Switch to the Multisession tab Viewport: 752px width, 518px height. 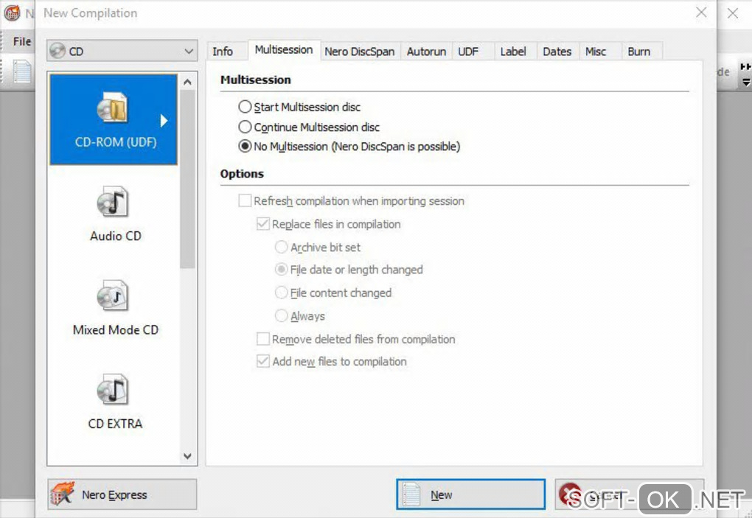coord(284,50)
